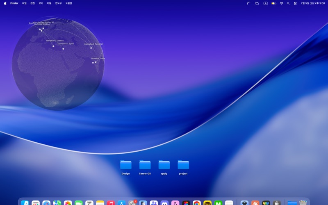Show Wi-Fi status in menu bar
The height and width of the screenshot is (205, 328).
pos(282,3)
